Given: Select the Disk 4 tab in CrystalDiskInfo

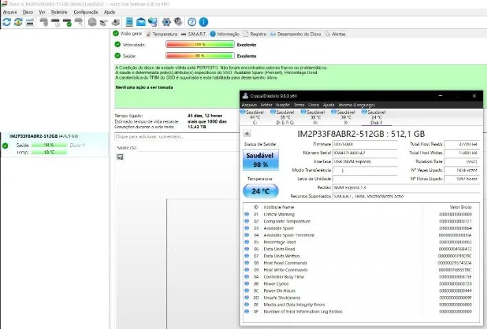Looking at the screenshot, I should point(376,117).
